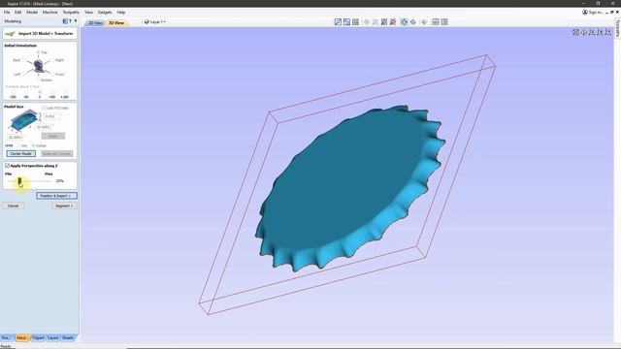Click the second view-direction icon in 3D view corner
This screenshot has height=349, width=621.
click(584, 32)
